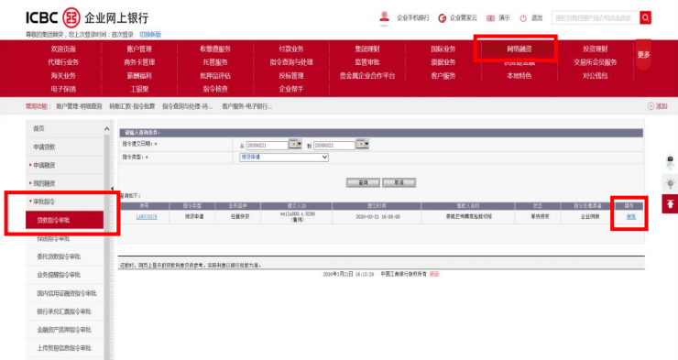Open the 付款业务 menu
The image size is (678, 360).
291,49
